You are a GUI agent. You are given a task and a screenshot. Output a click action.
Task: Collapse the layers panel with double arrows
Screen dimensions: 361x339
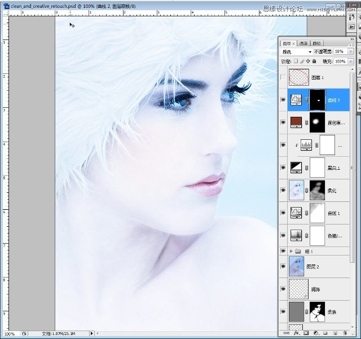352,39
